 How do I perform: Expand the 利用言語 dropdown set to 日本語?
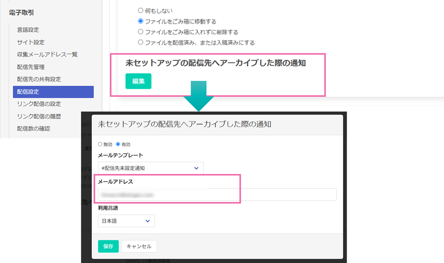(x=126, y=221)
